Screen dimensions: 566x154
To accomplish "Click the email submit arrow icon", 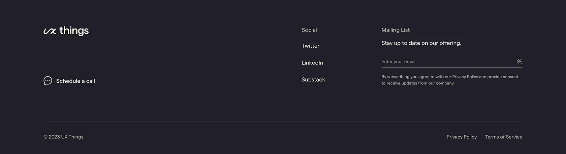I will point(520,62).
